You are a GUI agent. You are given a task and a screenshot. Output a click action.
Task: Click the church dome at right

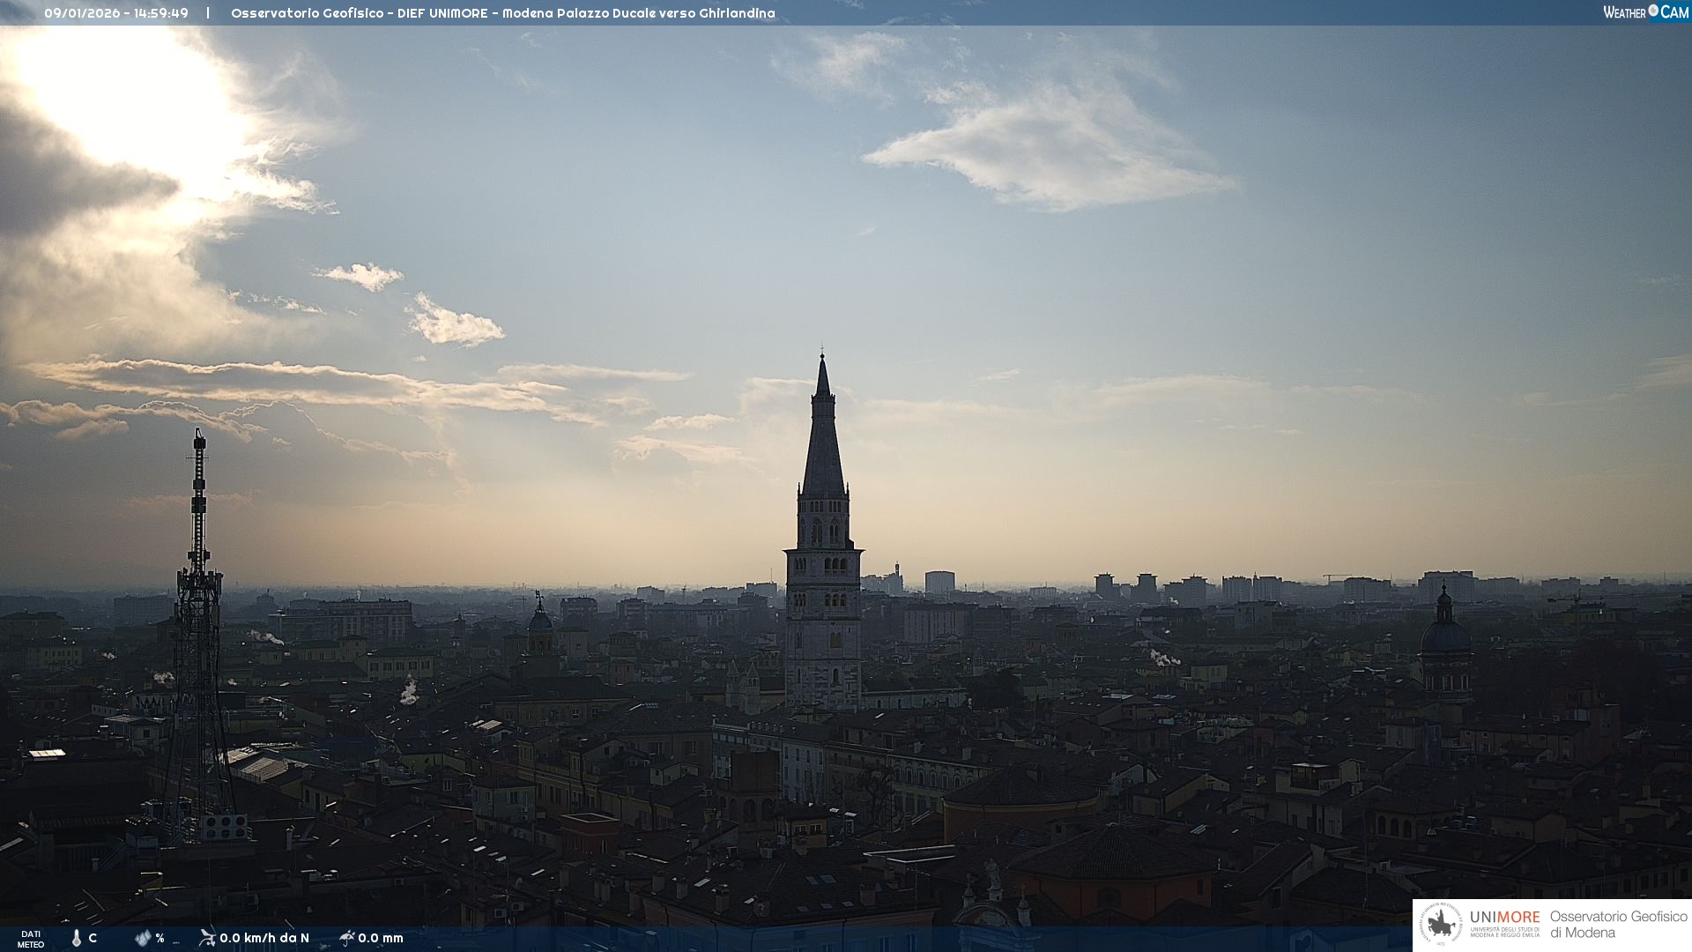coord(1445,636)
